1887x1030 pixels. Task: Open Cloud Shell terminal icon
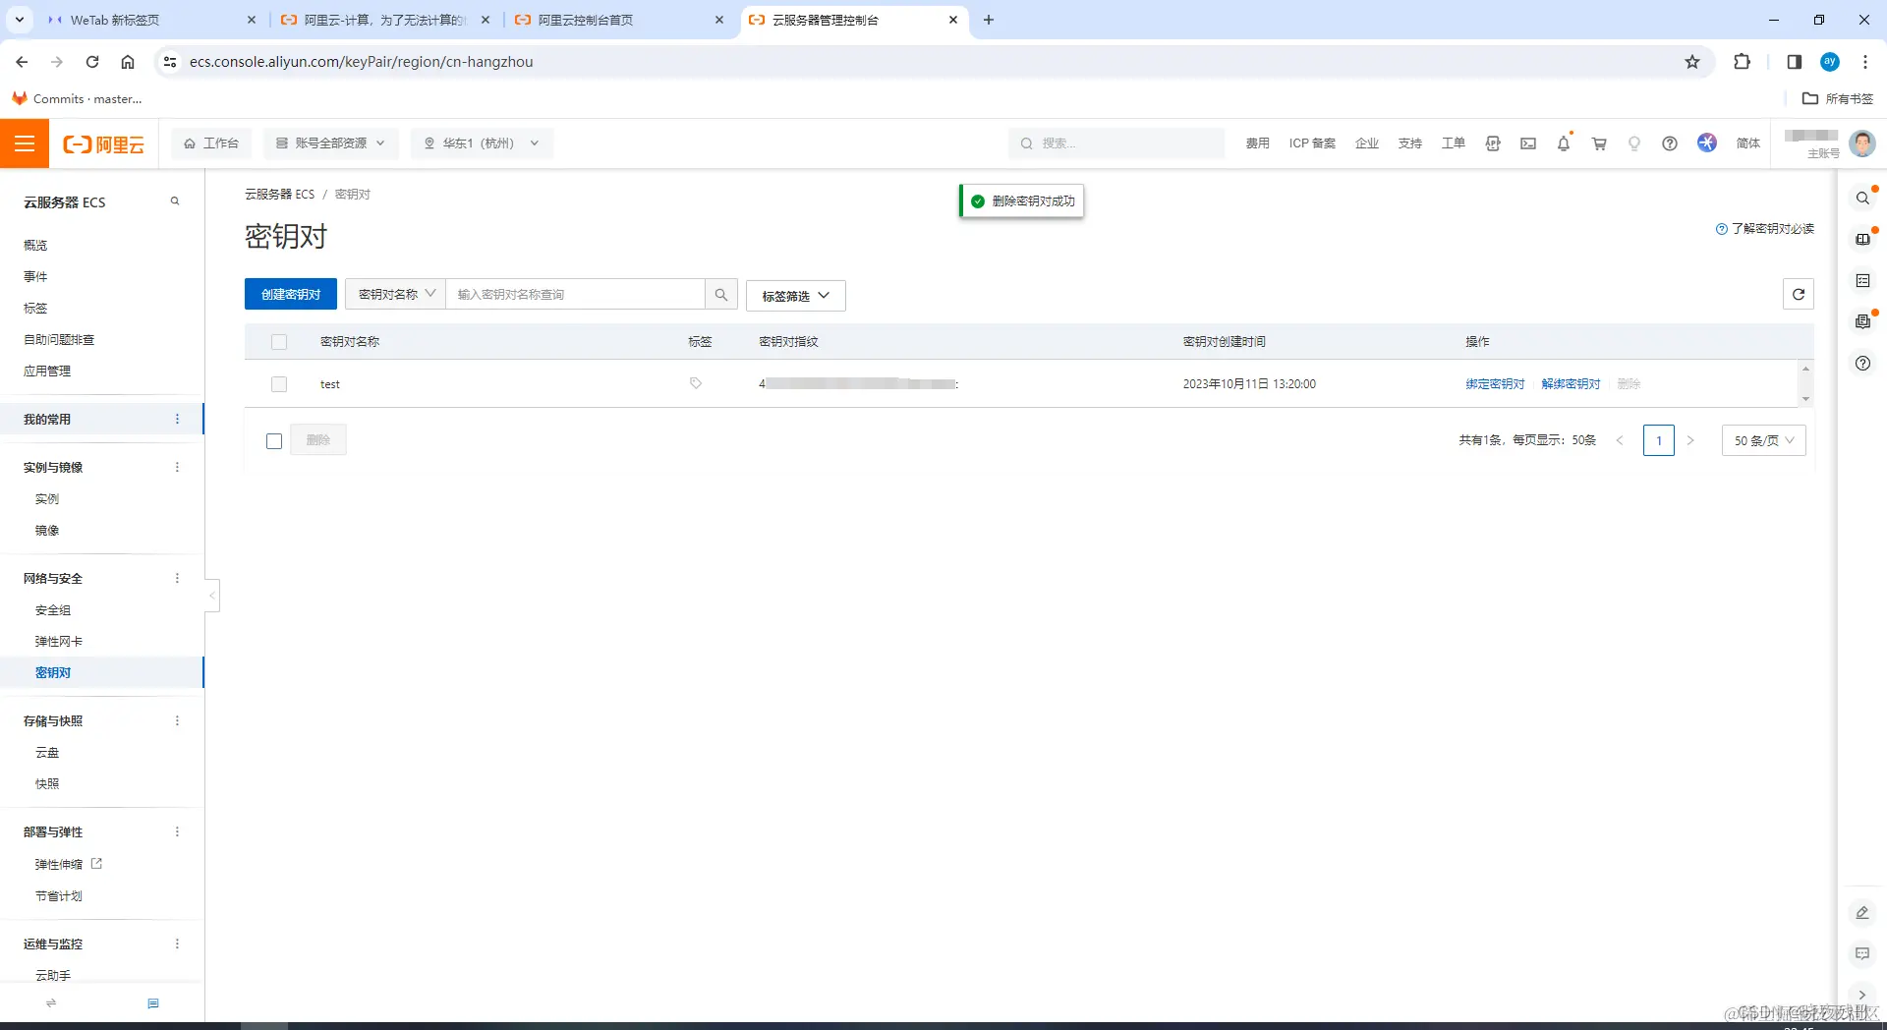(1528, 143)
